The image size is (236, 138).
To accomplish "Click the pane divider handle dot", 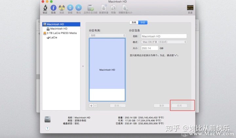I will point(83,66).
